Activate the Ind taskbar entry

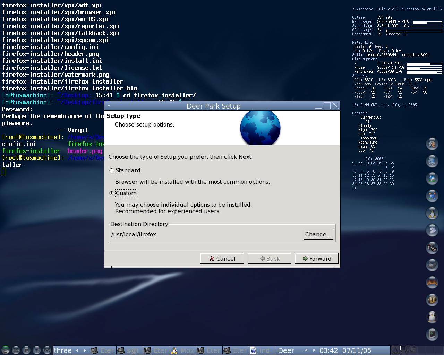[261, 350]
